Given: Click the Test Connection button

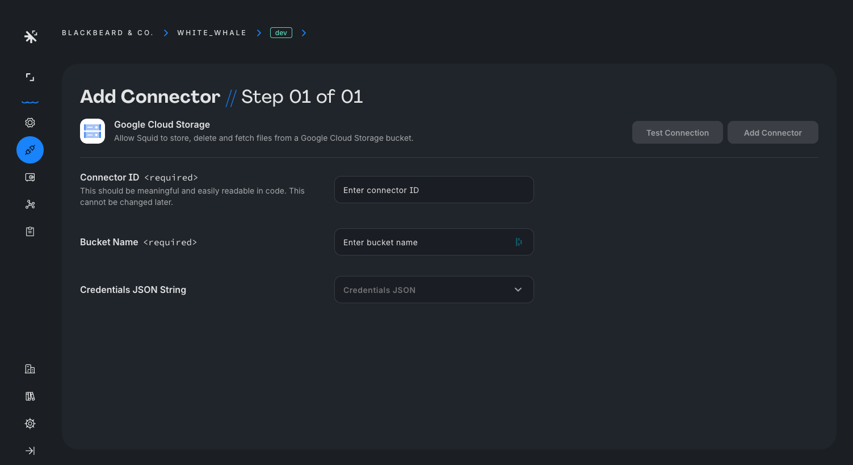Looking at the screenshot, I should (x=678, y=132).
